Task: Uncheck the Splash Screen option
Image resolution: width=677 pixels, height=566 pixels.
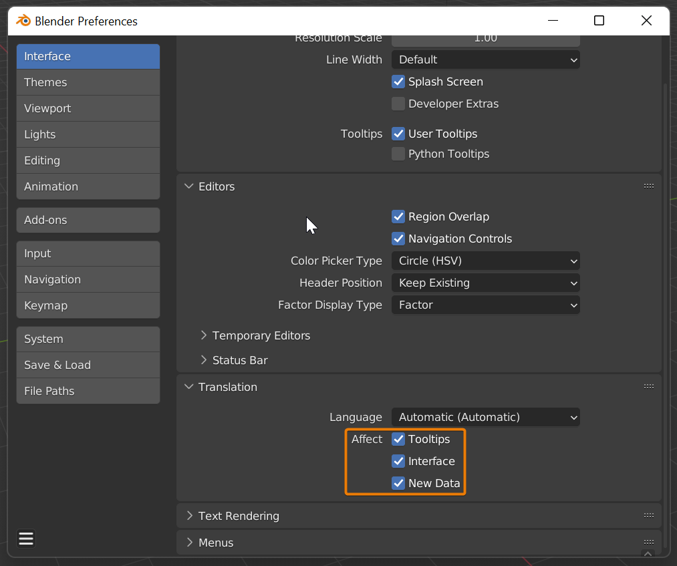Action: 398,82
